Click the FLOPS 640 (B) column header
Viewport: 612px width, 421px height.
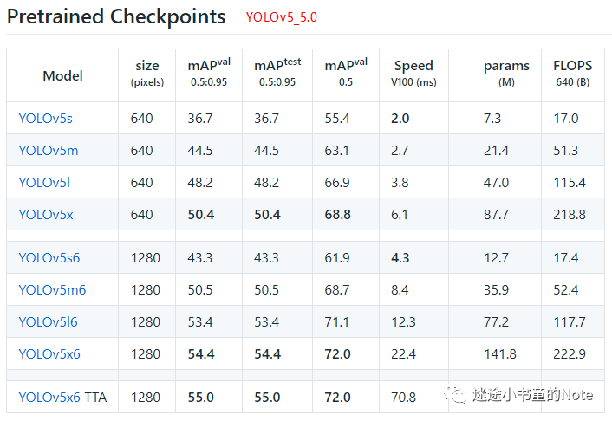571,74
